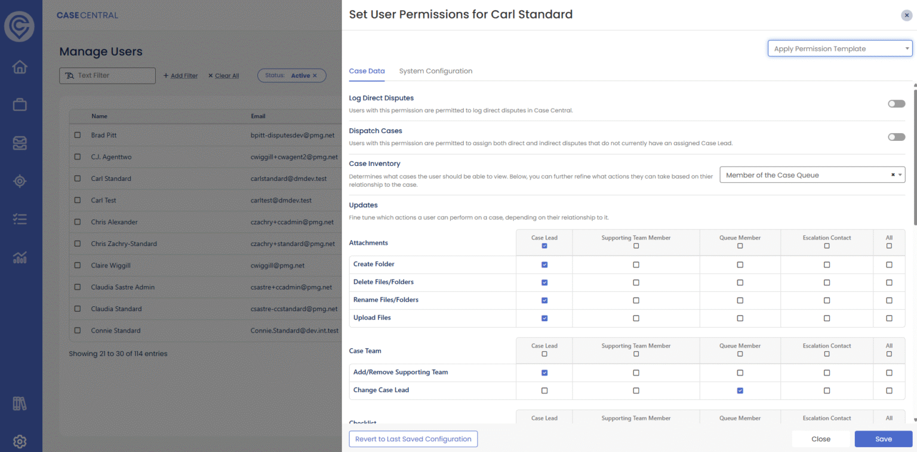Enable the Log Direct Disputes toggle
This screenshot has width=917, height=452.
coord(896,104)
